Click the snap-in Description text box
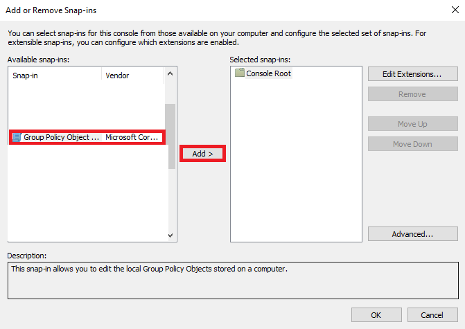Screen dimensions: 465x329 pyautogui.click(x=233, y=281)
